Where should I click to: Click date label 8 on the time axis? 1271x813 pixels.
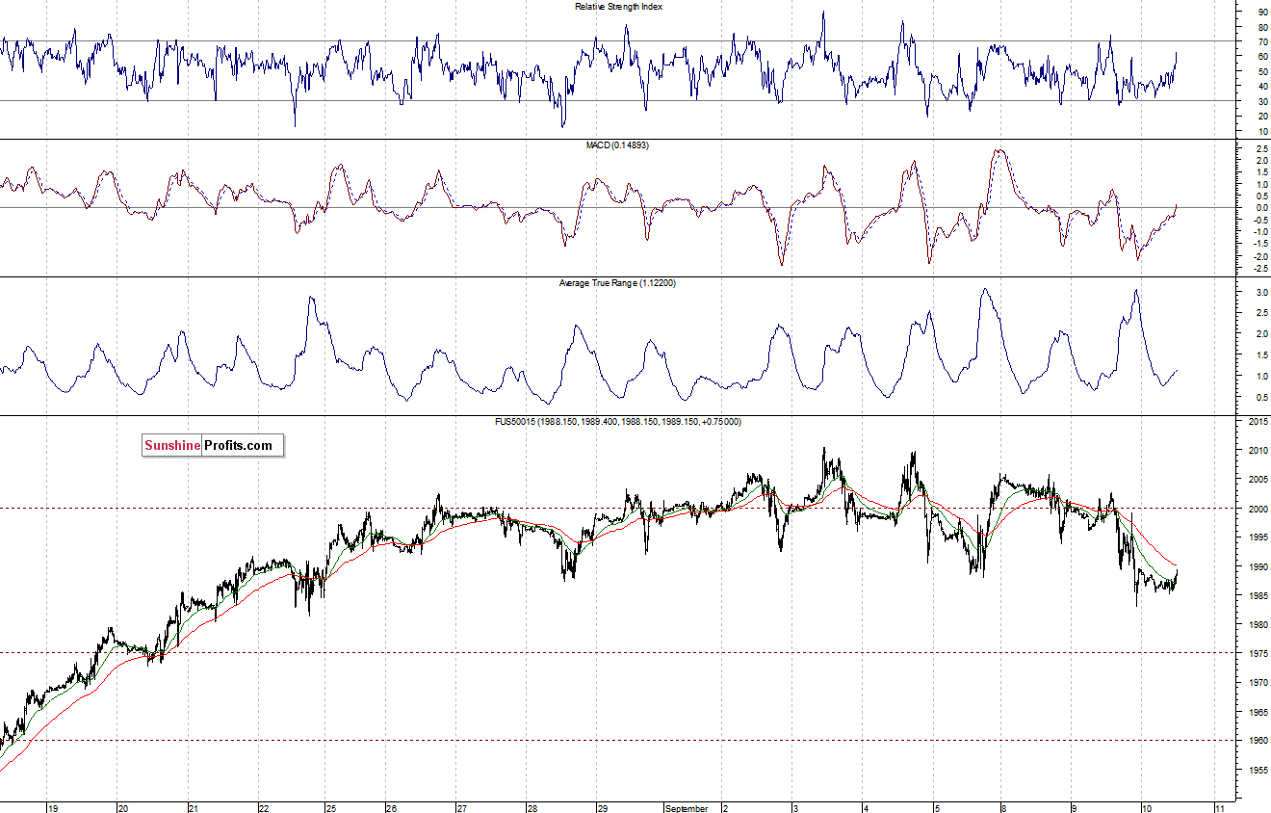click(1002, 808)
